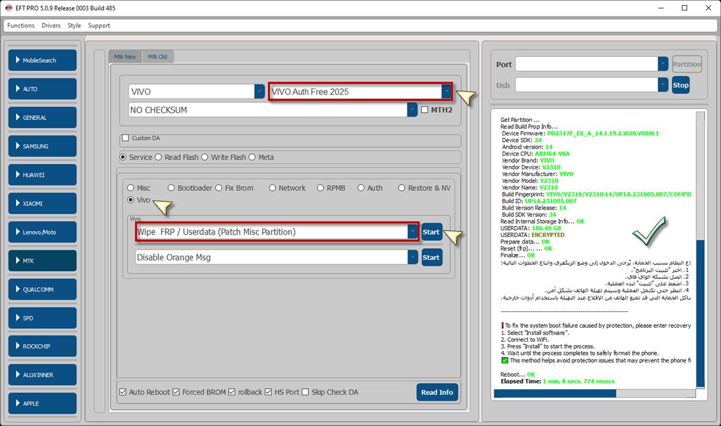This screenshot has height=426, width=721.
Task: Open the HUAWEI sidebar section
Action: click(42, 175)
